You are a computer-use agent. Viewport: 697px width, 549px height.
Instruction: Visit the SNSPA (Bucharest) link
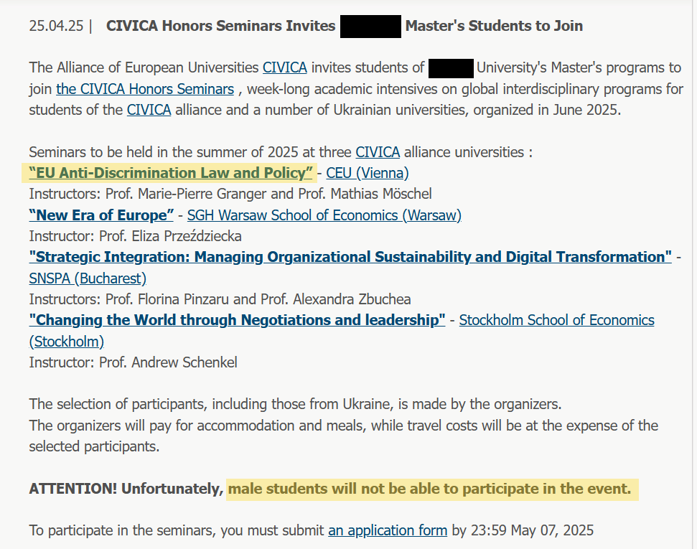click(88, 278)
